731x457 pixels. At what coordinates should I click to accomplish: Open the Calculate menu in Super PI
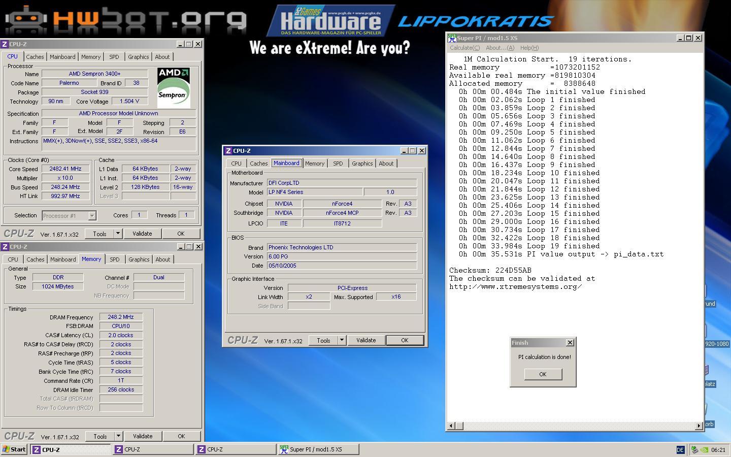point(464,48)
